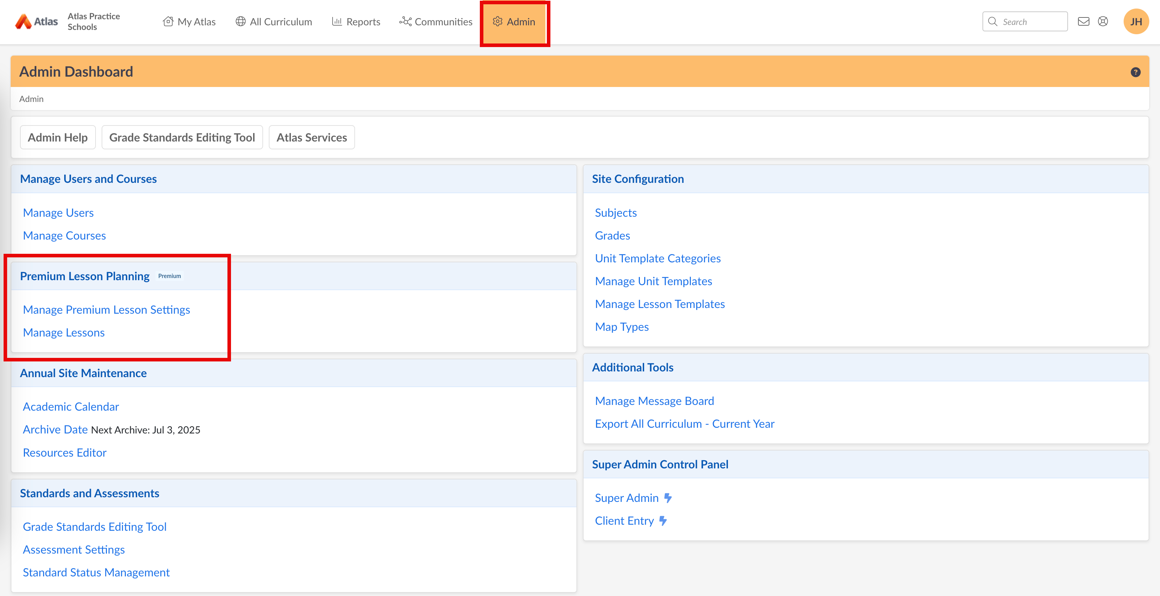Click the Next Archive: Jul 3, 2025 text
The height and width of the screenshot is (596, 1160).
pyautogui.click(x=145, y=430)
